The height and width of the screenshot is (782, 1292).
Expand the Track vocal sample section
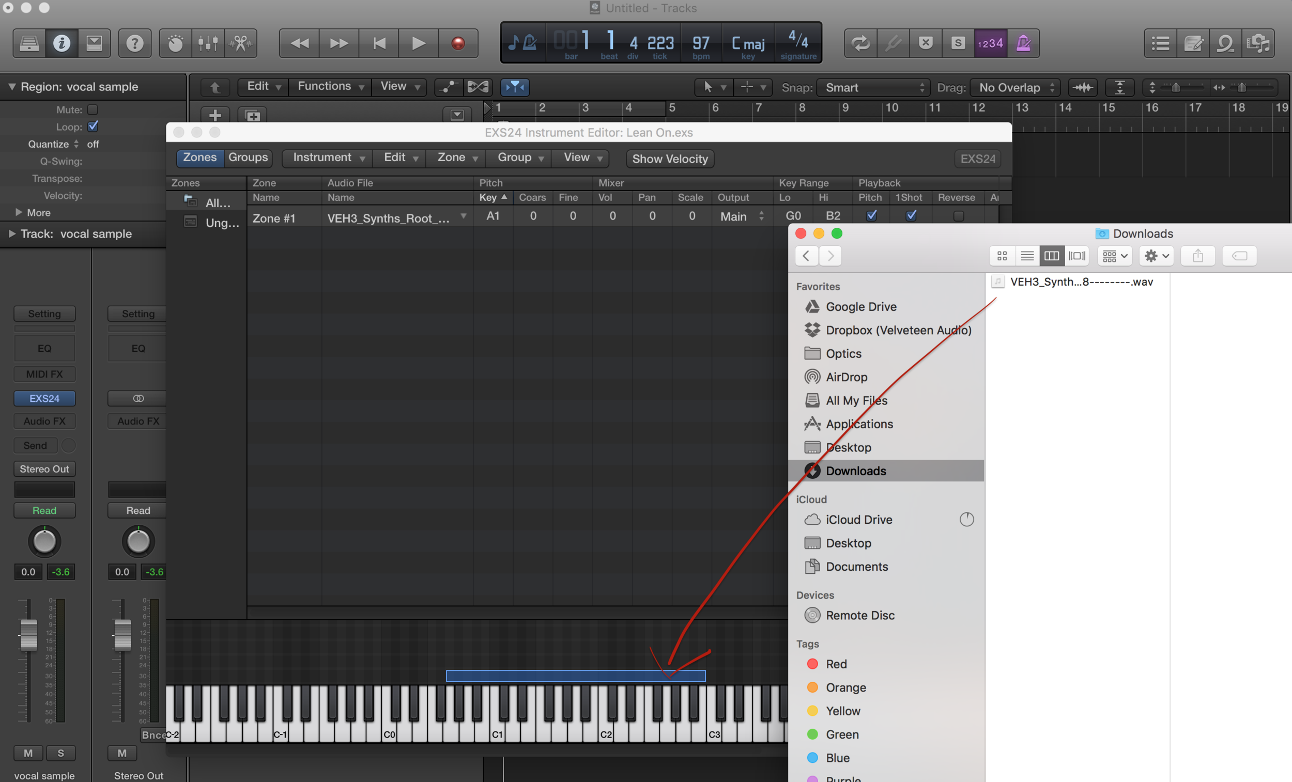tap(11, 234)
